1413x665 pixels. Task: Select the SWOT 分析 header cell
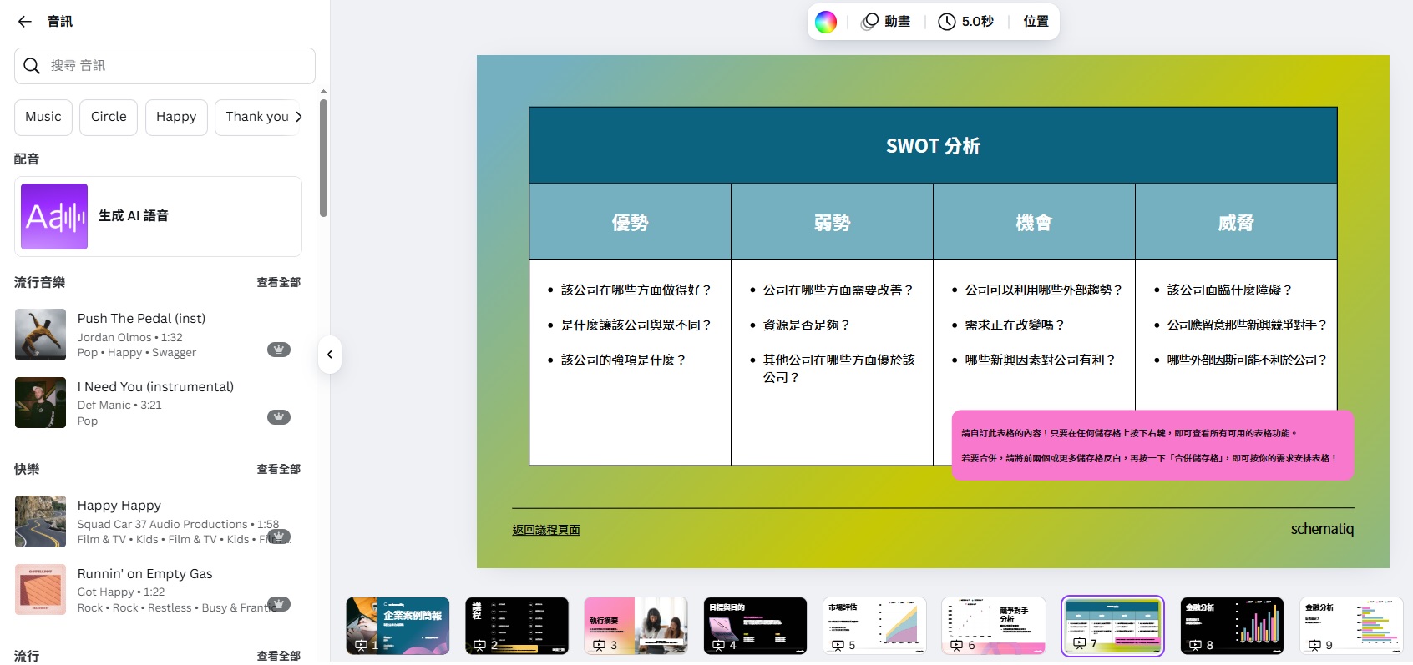pos(933,146)
